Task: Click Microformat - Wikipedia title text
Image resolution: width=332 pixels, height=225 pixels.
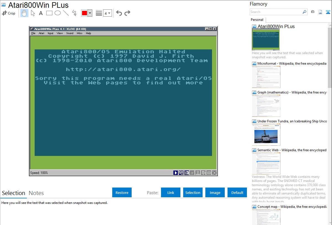Action: click(292, 64)
